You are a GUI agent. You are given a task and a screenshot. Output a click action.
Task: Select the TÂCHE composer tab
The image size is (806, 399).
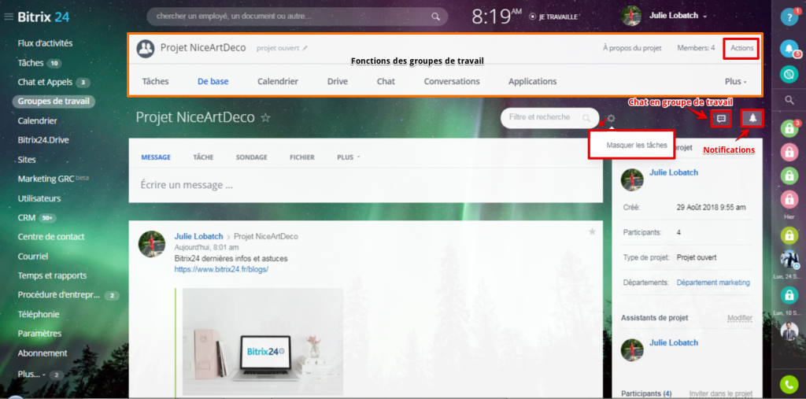point(203,157)
